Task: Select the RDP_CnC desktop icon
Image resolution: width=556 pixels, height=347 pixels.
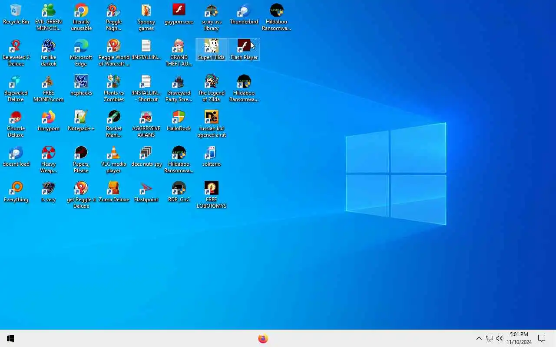Action: 179,192
